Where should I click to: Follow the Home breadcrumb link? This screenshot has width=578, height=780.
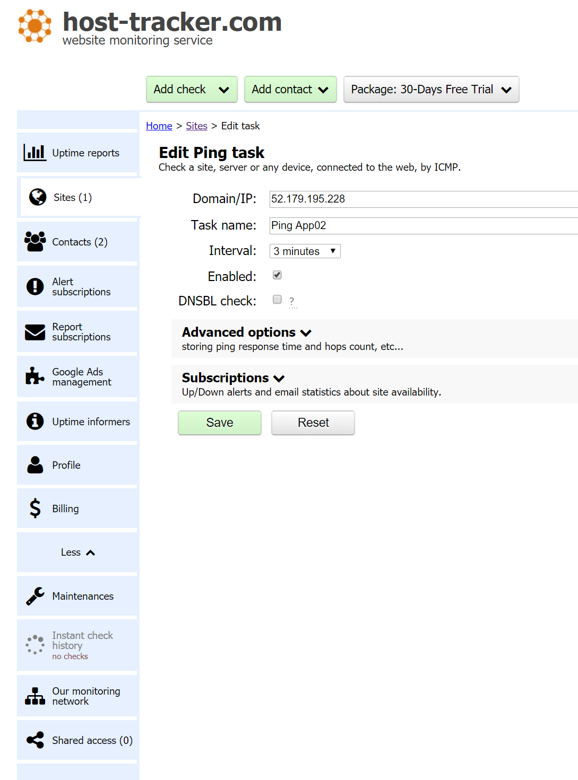(159, 126)
